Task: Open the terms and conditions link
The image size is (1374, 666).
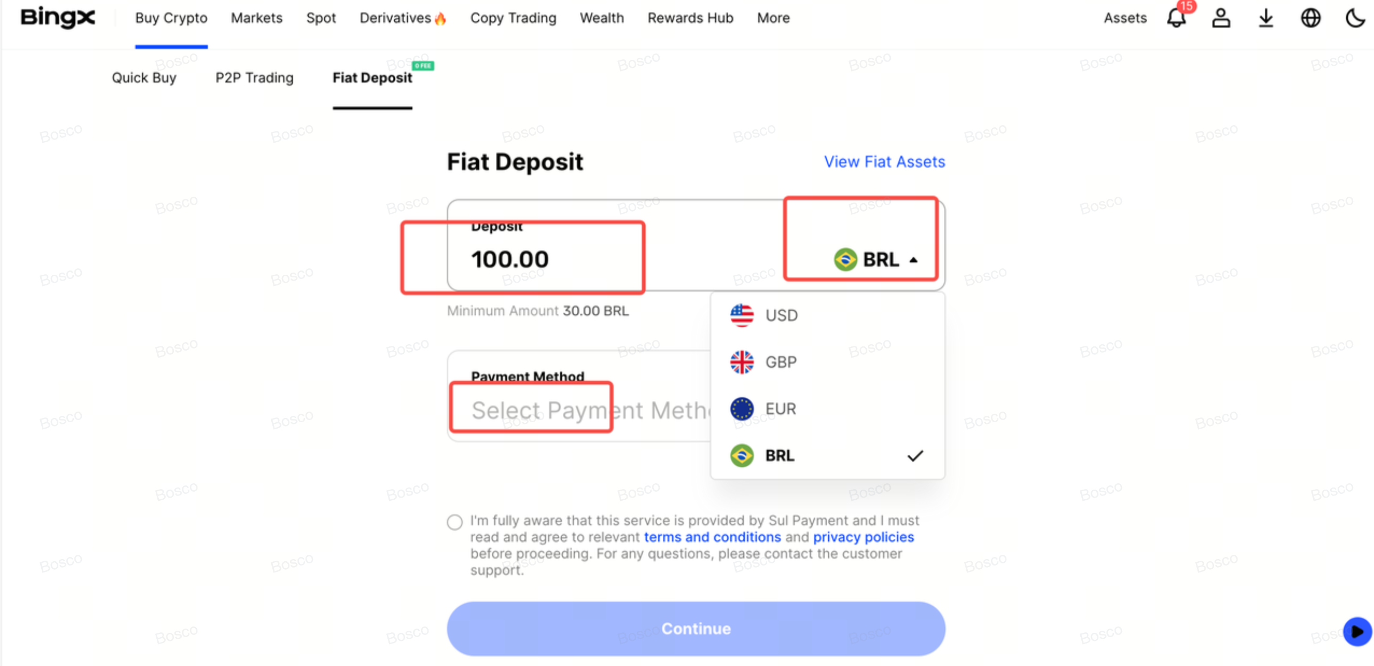Action: [712, 537]
